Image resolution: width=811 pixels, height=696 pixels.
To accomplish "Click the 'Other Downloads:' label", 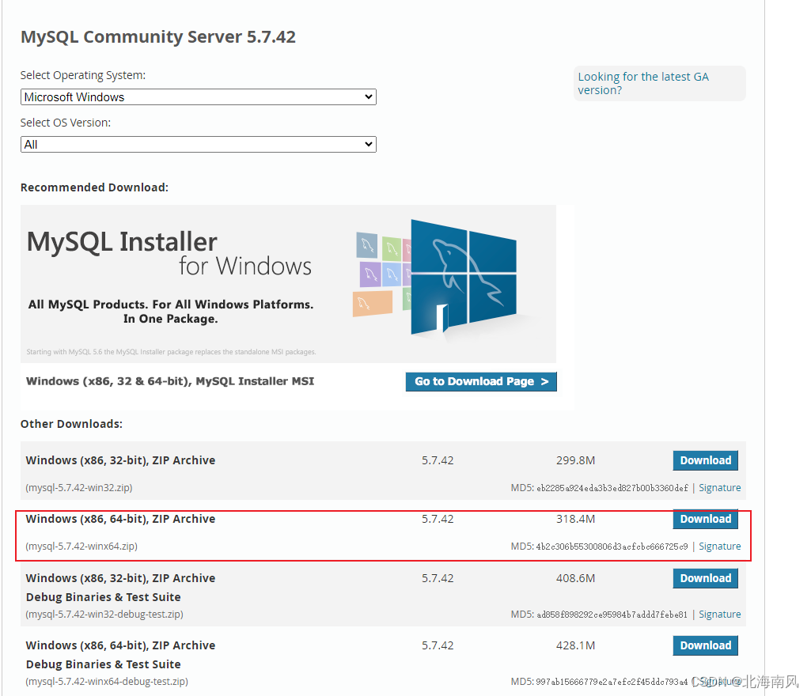I will click(71, 423).
